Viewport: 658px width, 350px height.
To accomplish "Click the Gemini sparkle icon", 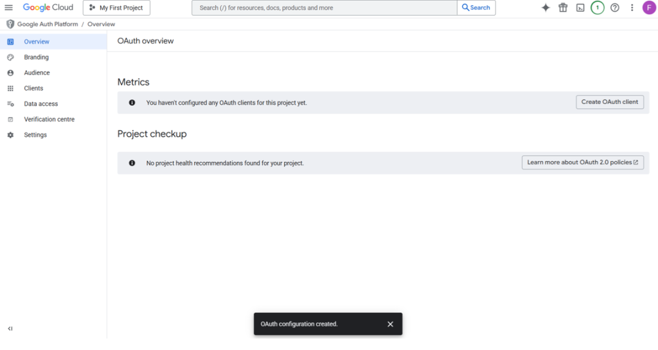I will (x=546, y=8).
